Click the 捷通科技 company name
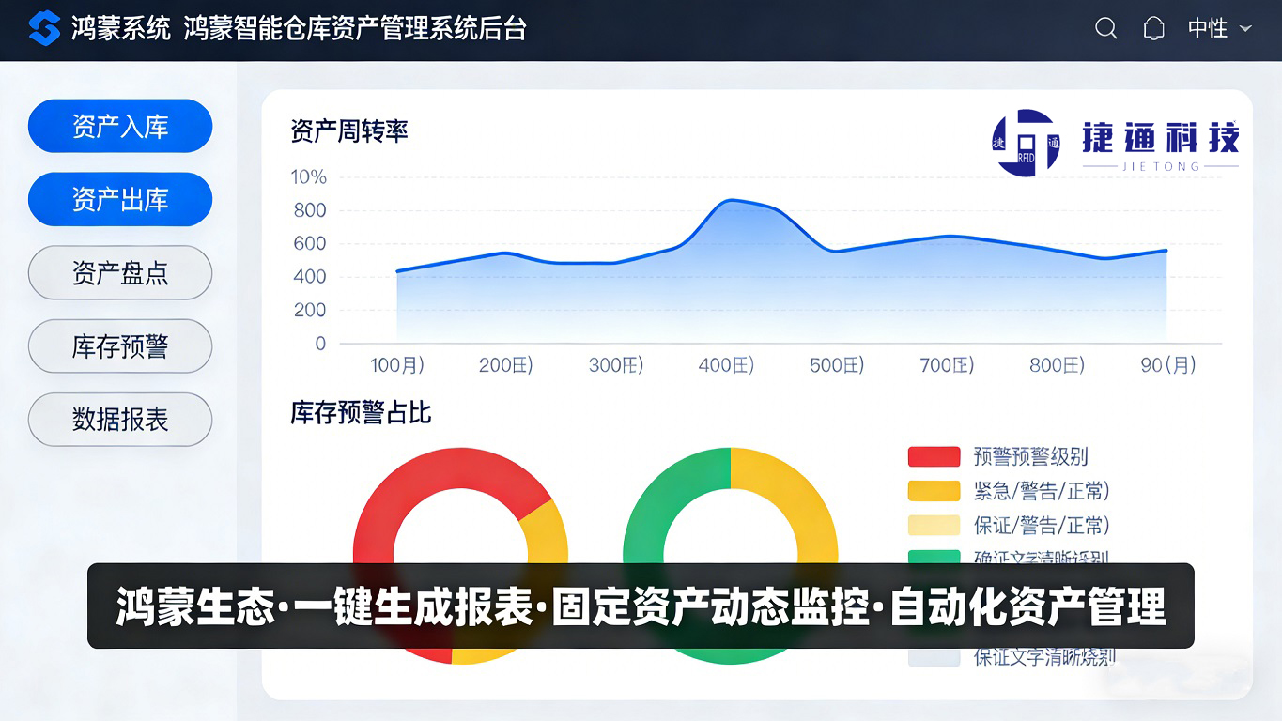This screenshot has height=721, width=1282. tap(1161, 139)
